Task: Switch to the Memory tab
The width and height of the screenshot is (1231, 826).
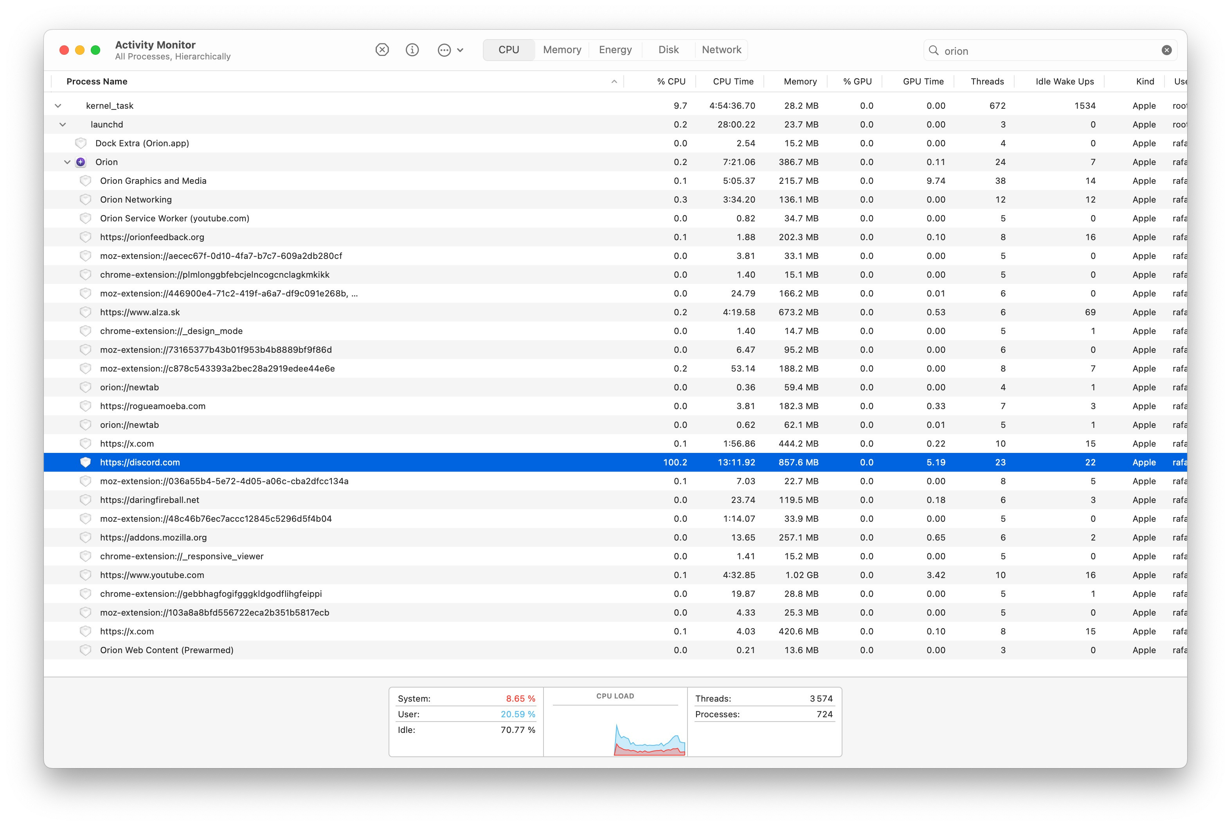Action: [x=562, y=50]
